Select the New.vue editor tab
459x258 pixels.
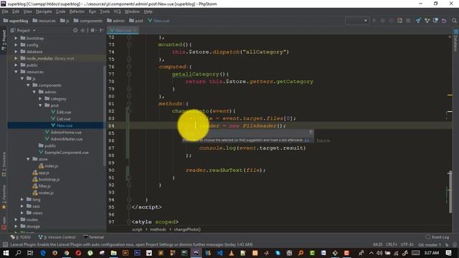click(x=123, y=30)
